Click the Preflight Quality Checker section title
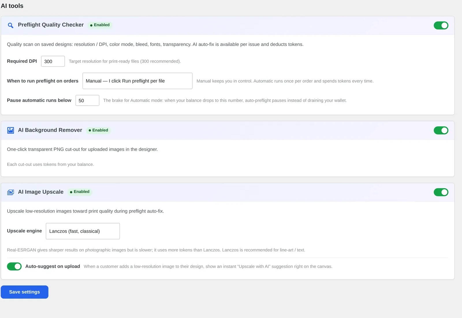The width and height of the screenshot is (462, 318). [x=51, y=25]
